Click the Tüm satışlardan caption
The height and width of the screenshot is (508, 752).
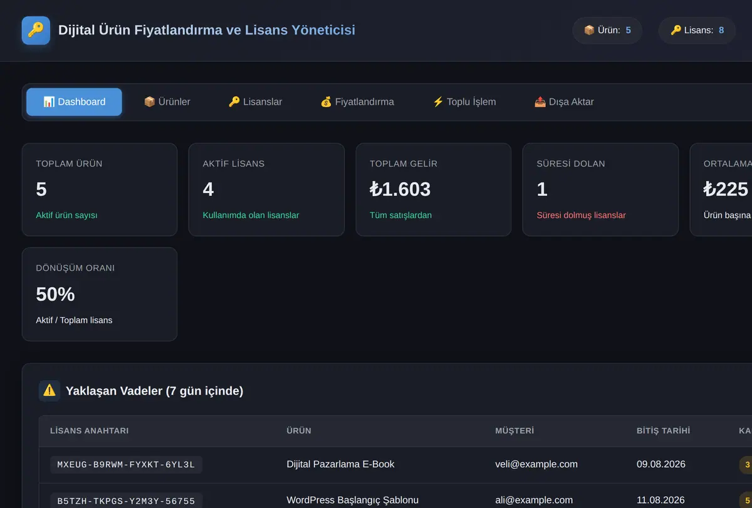coord(400,215)
